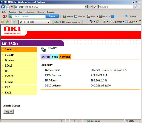Click the IP Address value 192.168.0.143
This screenshot has height=123, width=142.
tap(99, 80)
